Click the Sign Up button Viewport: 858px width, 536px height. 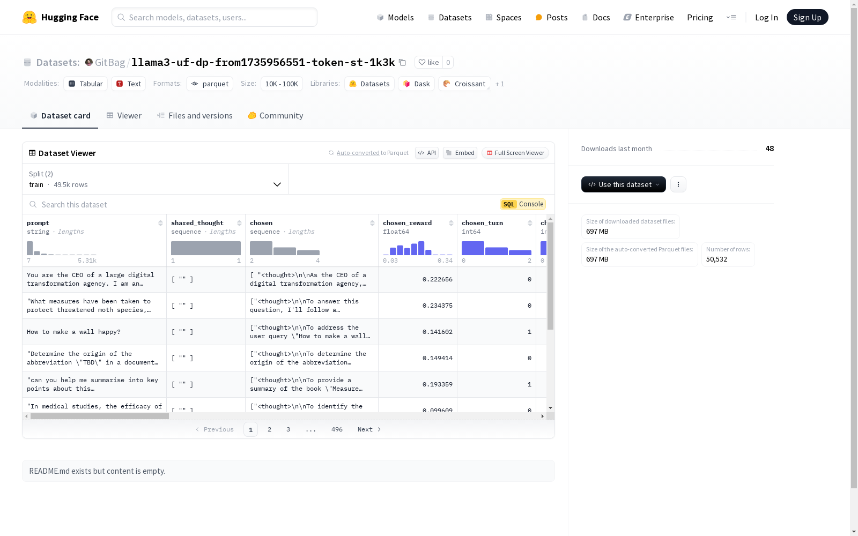tap(808, 17)
